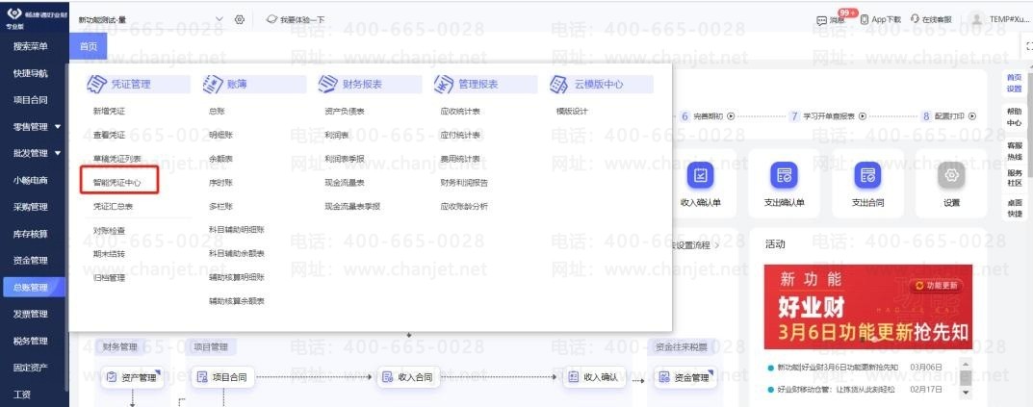Open 余额表 under 账簿
1033x407 pixels.
click(220, 159)
